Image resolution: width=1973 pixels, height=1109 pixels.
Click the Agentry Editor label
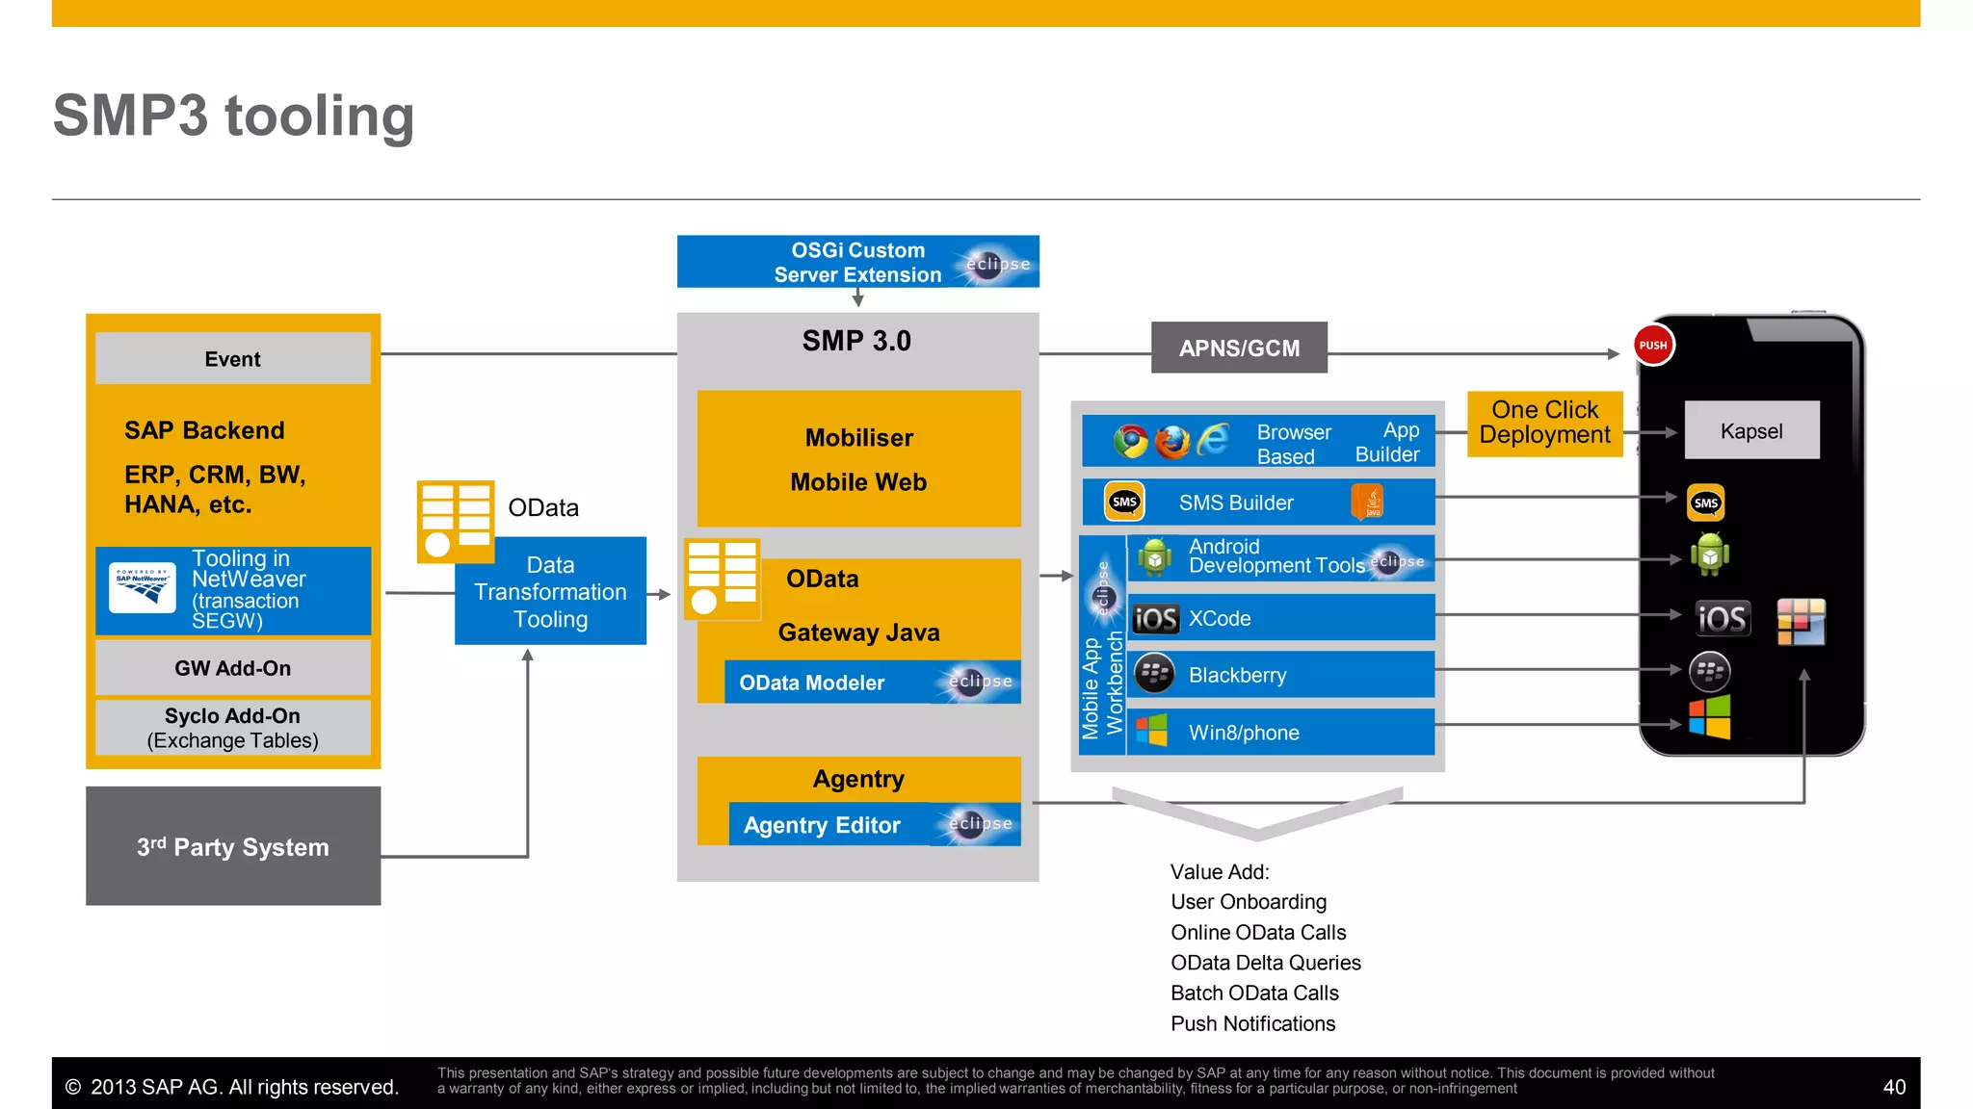tap(822, 825)
